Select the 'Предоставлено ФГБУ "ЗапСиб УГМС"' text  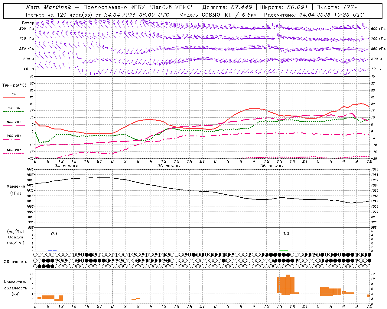point(138,7)
